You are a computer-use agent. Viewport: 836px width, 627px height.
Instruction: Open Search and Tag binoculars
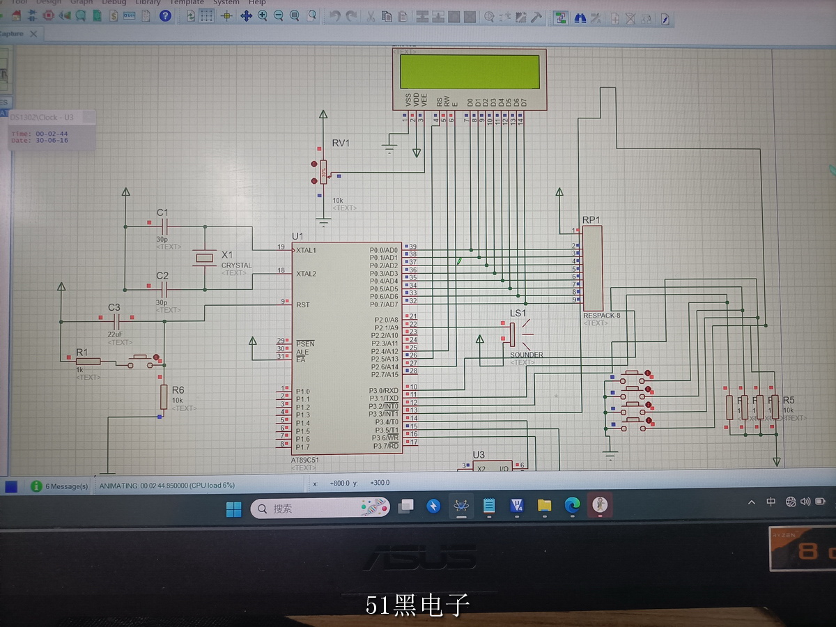(580, 18)
